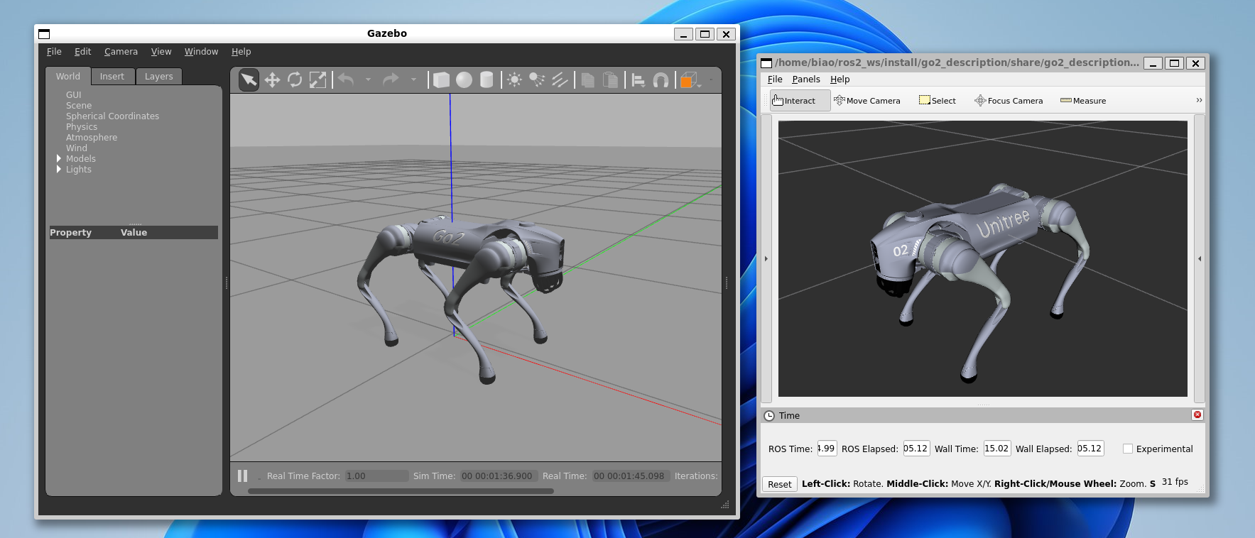Switch to the Layers tab

[x=159, y=77]
